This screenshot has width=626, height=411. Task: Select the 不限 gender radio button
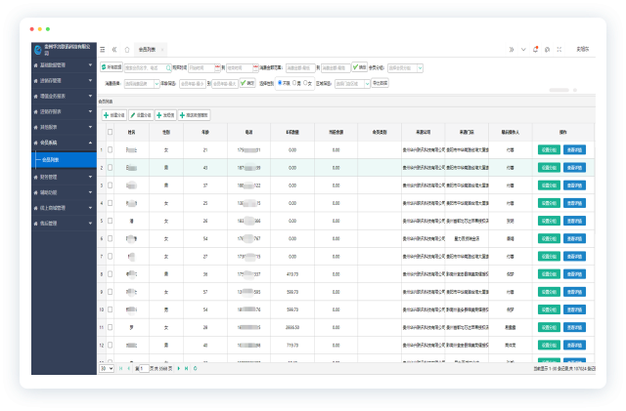coord(280,83)
